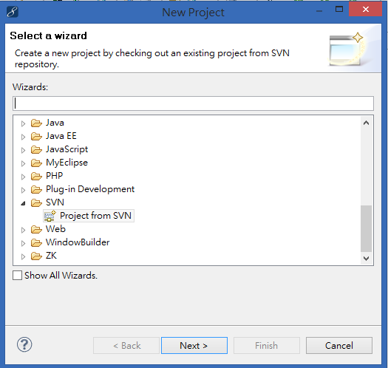Select the 'Web' tree label
The width and height of the screenshot is (388, 368).
tap(55, 229)
